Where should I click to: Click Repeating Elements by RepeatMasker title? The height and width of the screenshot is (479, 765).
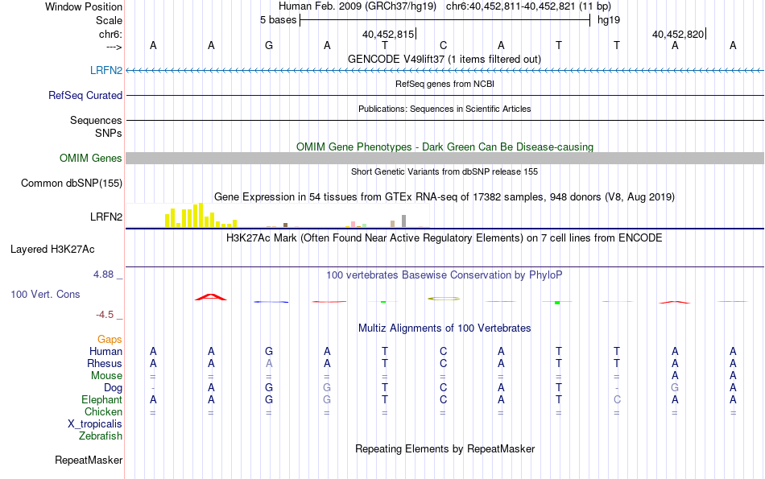coord(445,448)
